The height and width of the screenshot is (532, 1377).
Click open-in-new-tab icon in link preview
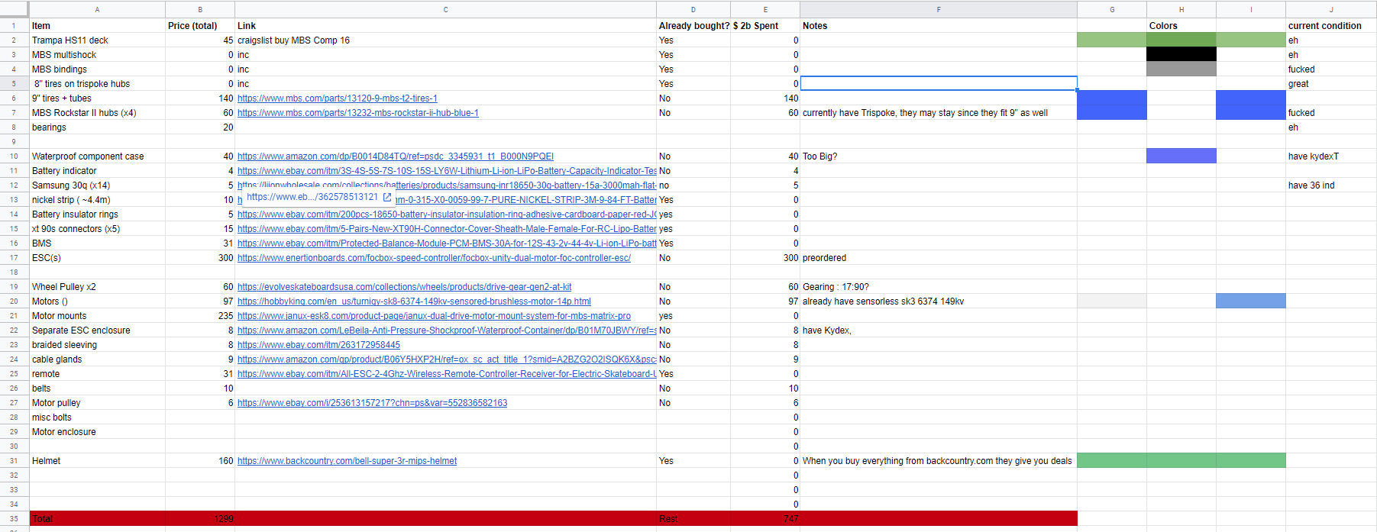point(387,197)
